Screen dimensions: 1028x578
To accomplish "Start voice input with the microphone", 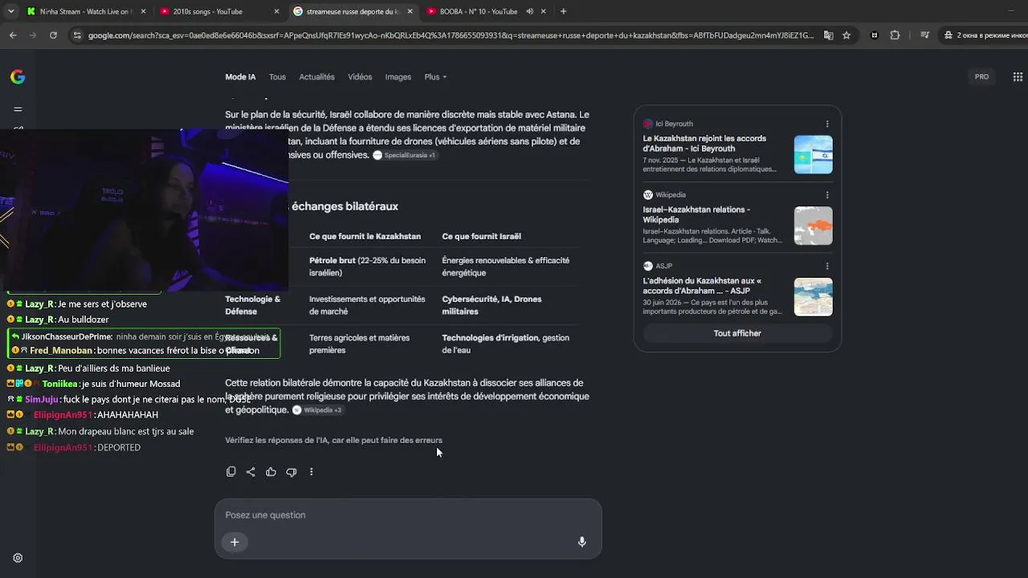I will point(582,542).
